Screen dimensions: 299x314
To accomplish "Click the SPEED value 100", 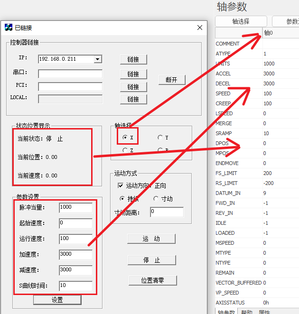I will click(x=280, y=93).
